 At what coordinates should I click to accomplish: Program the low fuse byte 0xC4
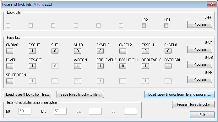coord(199,49)
